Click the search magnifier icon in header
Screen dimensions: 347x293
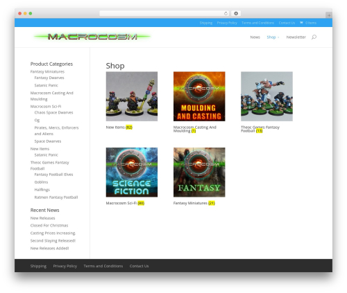tap(314, 37)
